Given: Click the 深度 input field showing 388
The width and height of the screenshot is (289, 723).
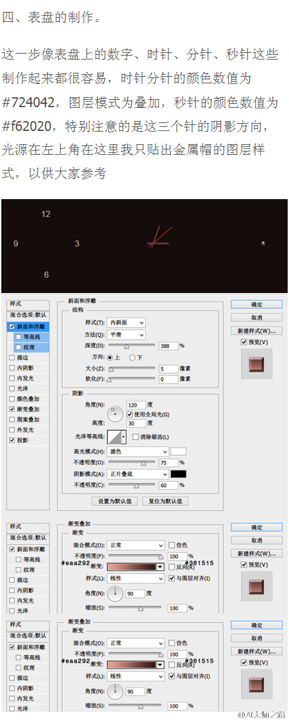Looking at the screenshot, I should click(x=168, y=345).
